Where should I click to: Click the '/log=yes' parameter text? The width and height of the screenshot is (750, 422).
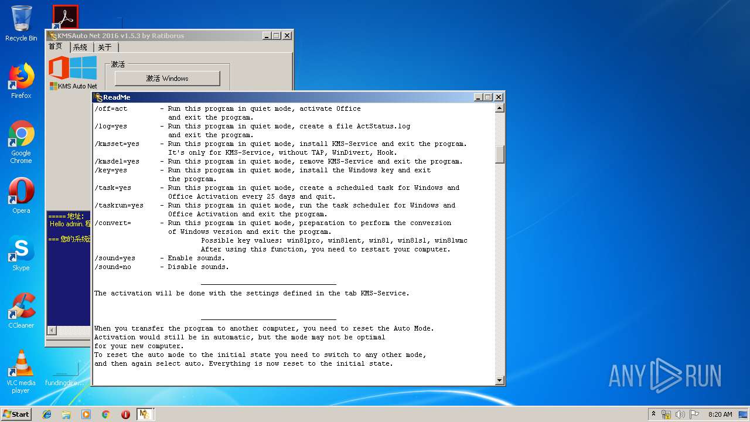[111, 127]
